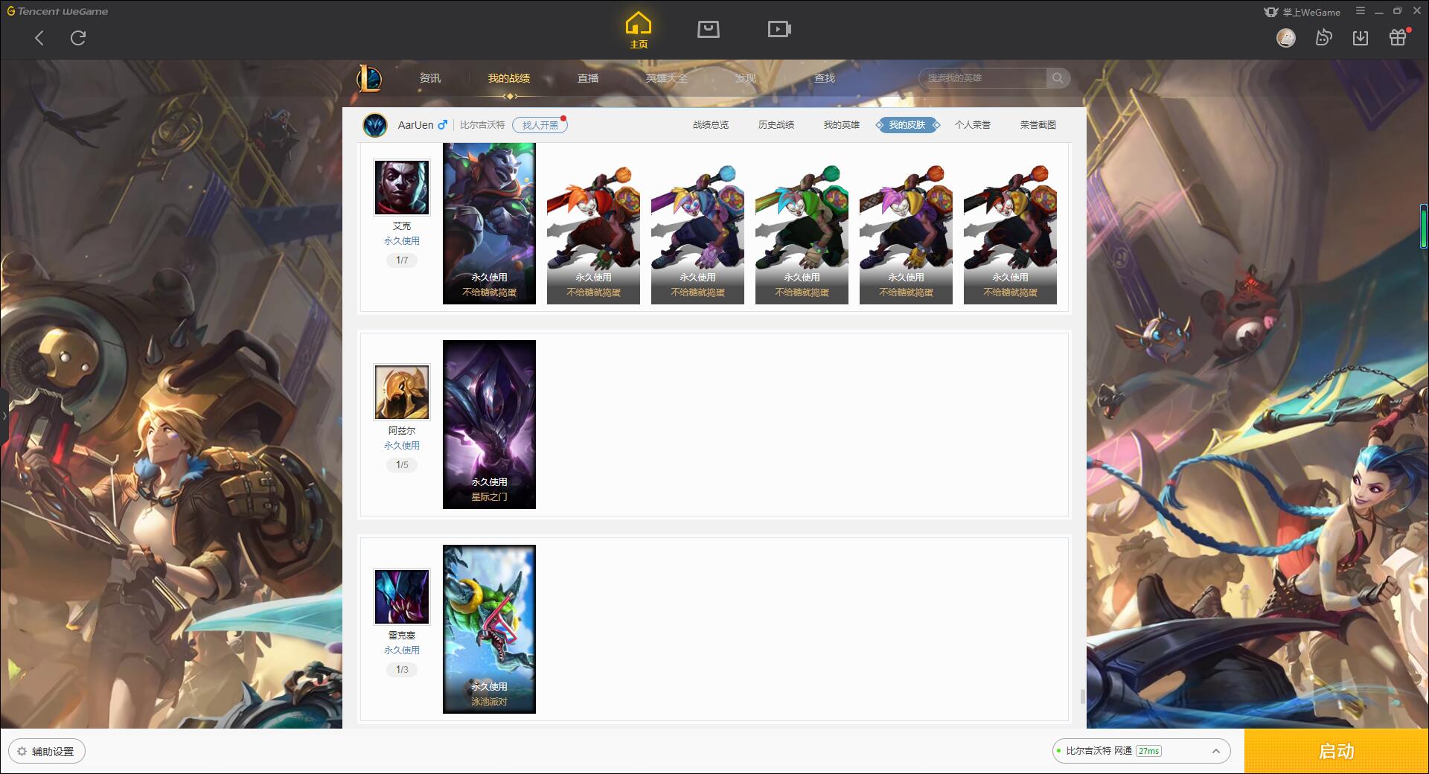Refresh the page with reload icon
Screen dimensions: 1429x774
tap(78, 38)
